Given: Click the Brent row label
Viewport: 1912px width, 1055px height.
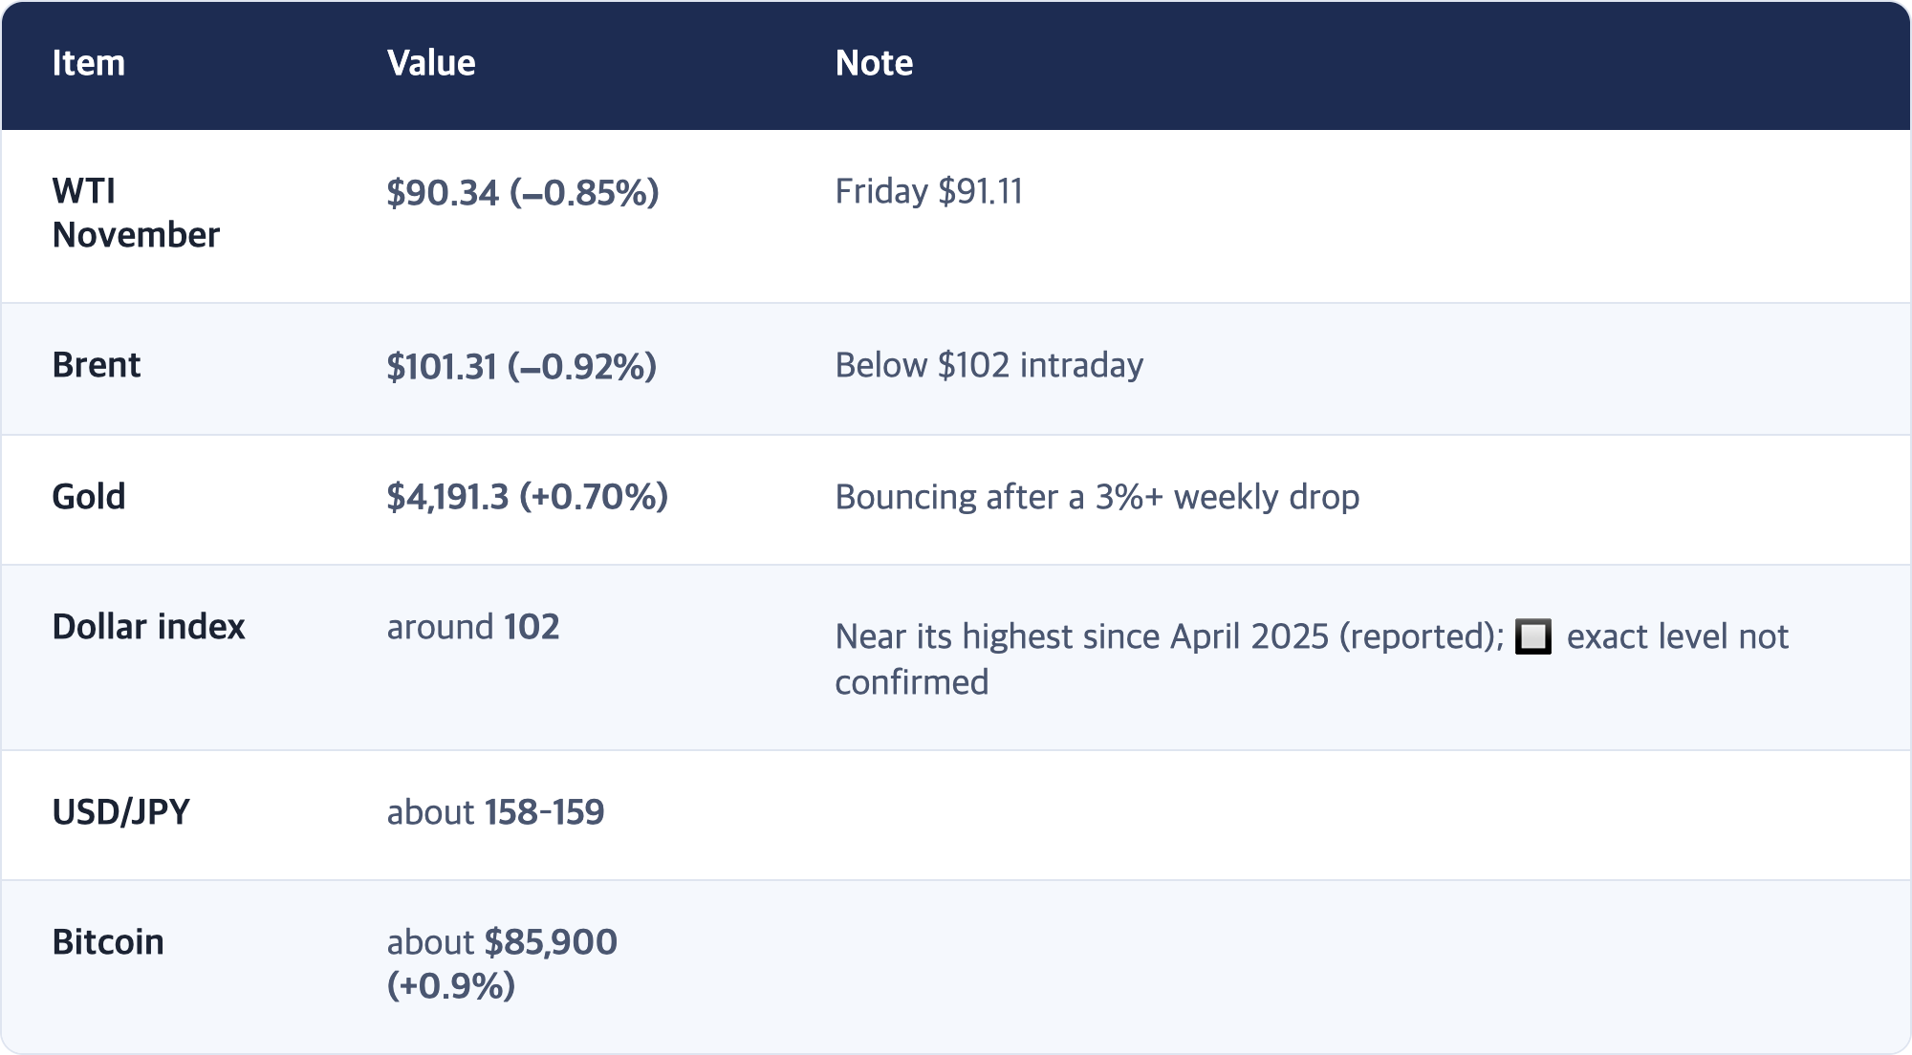Looking at the screenshot, I should pyautogui.click(x=97, y=365).
